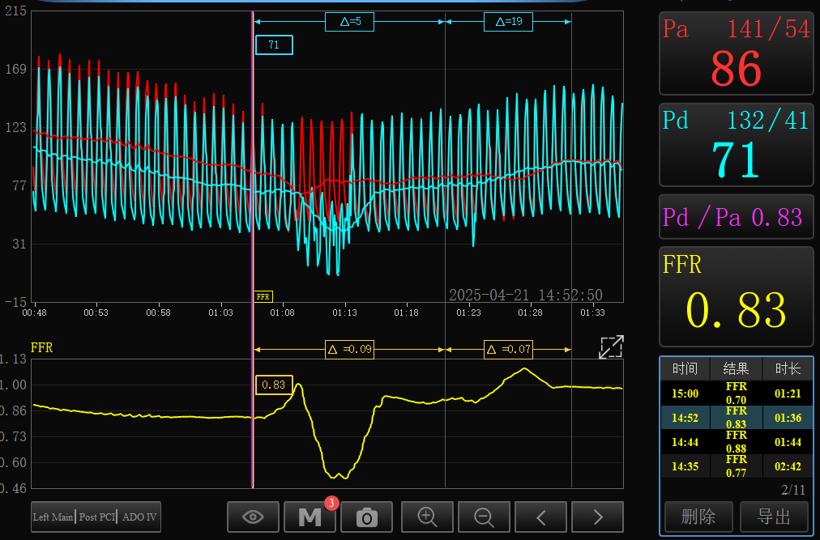Select the Left Main vessel label
The width and height of the screenshot is (820, 540).
click(53, 517)
